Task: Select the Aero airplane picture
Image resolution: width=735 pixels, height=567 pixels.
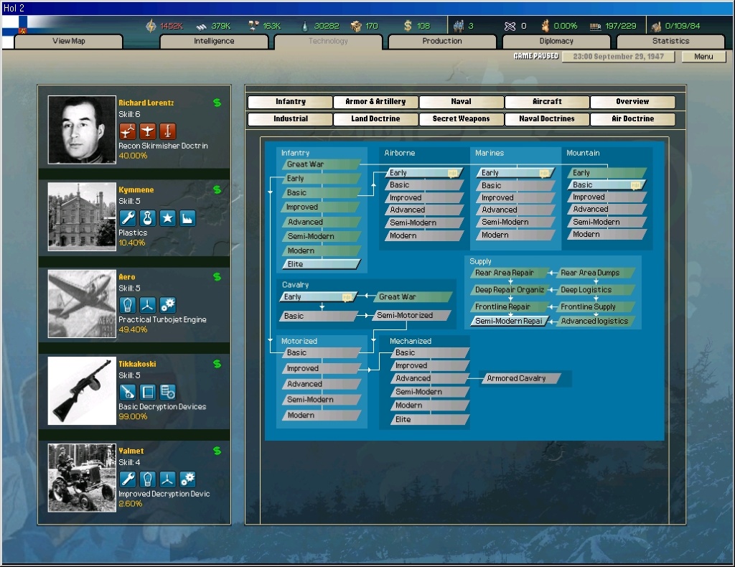Action: coord(82,304)
